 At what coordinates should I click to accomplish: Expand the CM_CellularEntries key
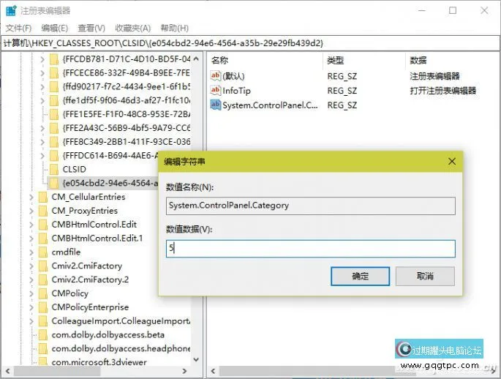tap(31, 197)
